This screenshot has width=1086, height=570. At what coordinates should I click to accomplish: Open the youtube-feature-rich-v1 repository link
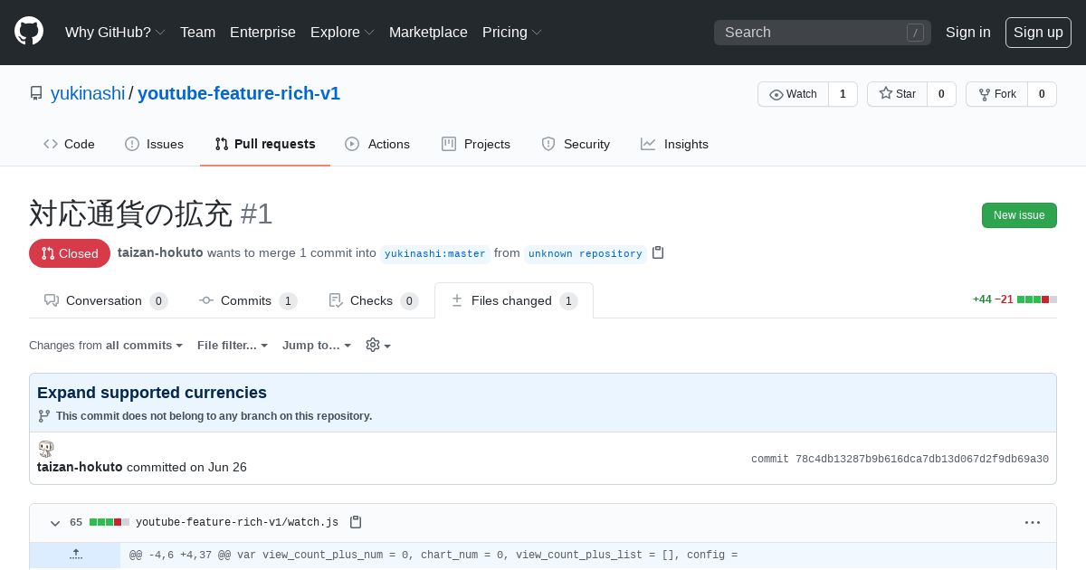point(239,93)
